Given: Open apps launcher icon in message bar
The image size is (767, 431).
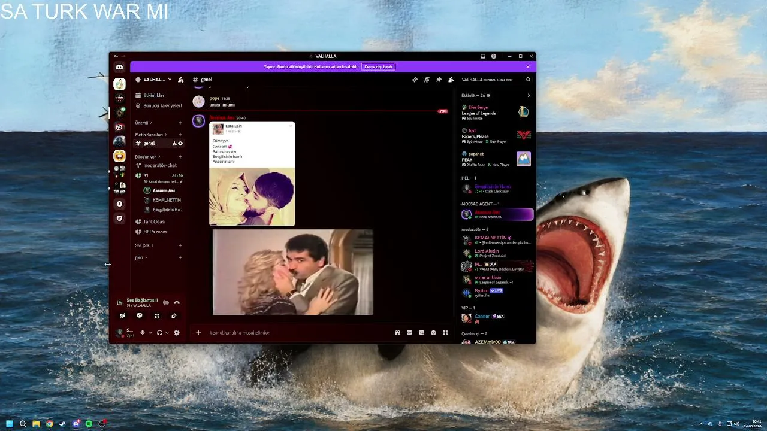Looking at the screenshot, I should tap(445, 333).
